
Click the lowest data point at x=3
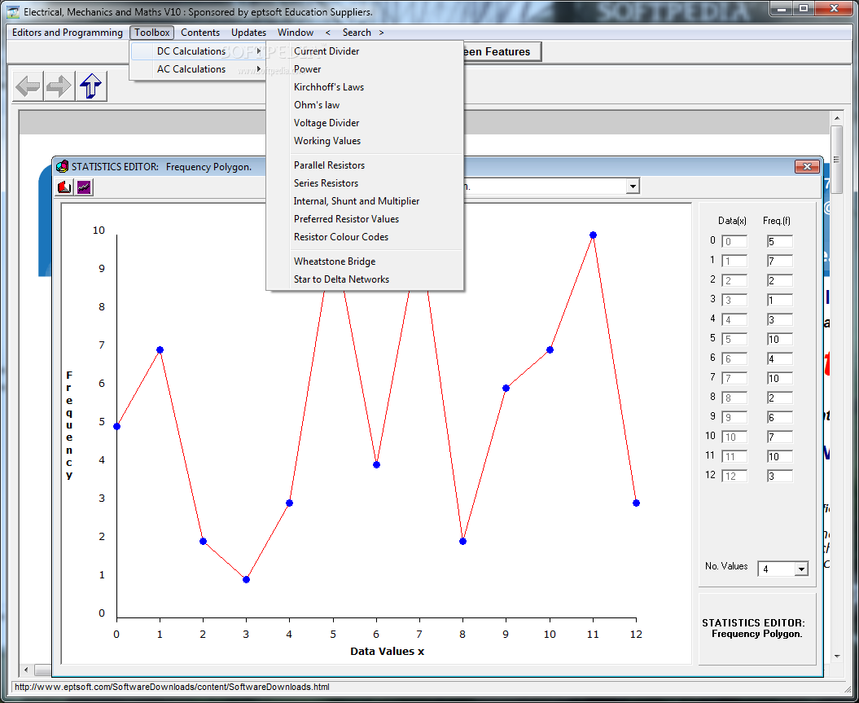click(x=246, y=580)
